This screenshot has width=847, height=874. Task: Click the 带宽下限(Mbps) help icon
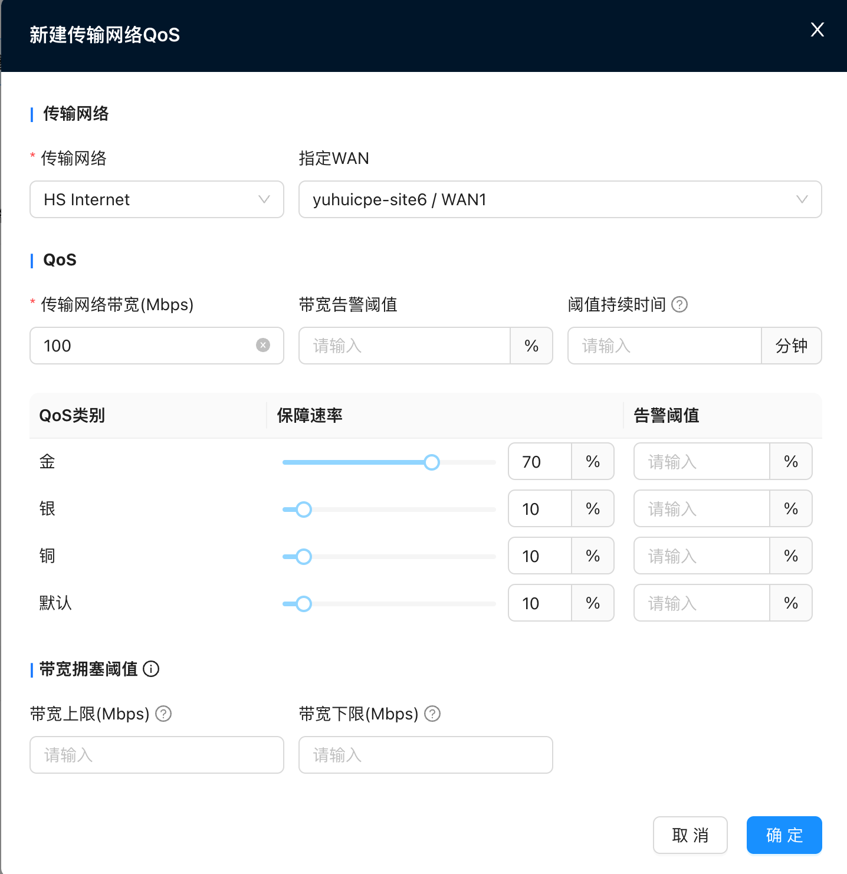[x=432, y=714]
